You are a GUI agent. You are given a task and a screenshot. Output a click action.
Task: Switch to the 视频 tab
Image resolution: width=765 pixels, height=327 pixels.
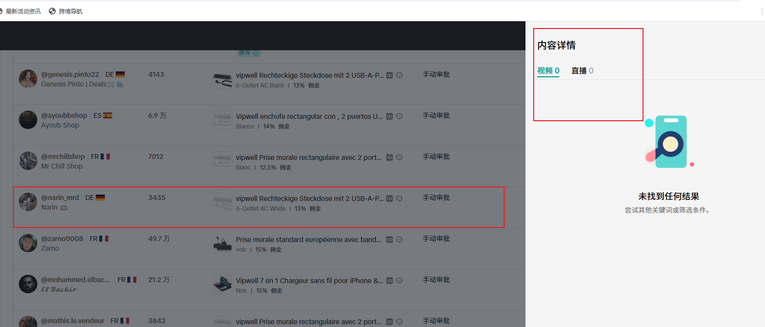pos(548,71)
